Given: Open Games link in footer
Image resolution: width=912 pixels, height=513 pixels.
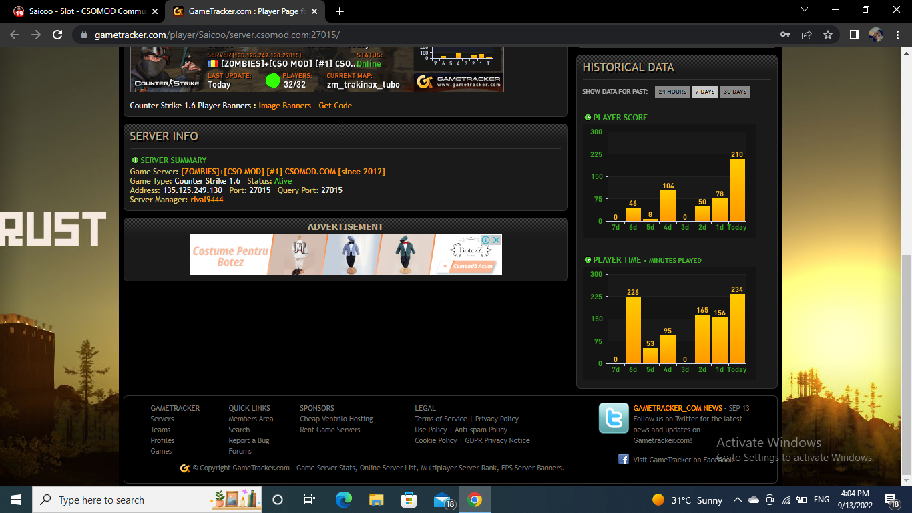Looking at the screenshot, I should tap(161, 451).
